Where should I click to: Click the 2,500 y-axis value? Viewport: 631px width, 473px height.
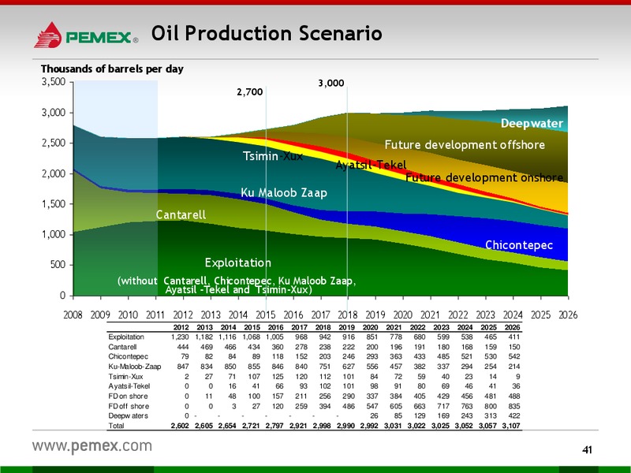coord(54,143)
